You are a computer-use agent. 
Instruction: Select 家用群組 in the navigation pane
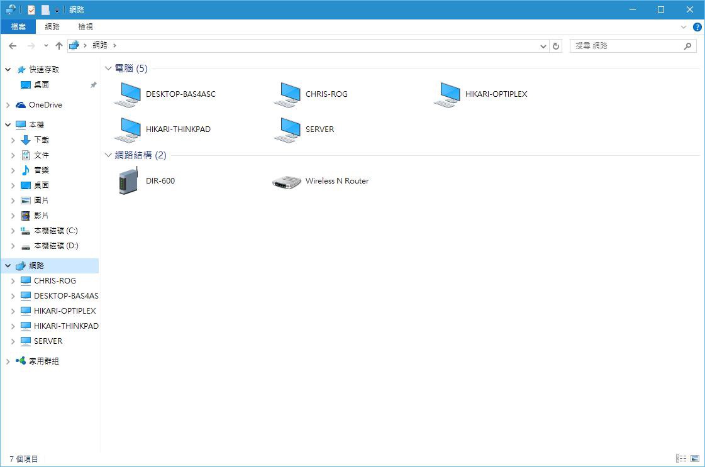tap(43, 361)
